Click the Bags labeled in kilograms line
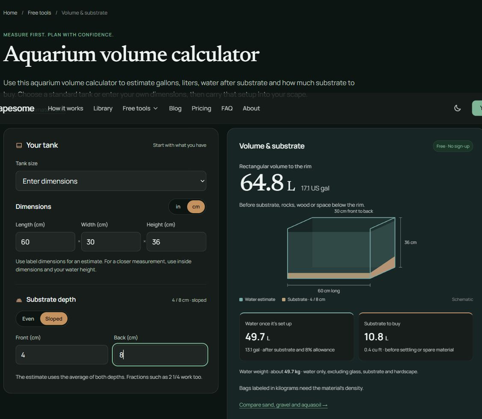The height and width of the screenshot is (419, 482). tap(301, 388)
